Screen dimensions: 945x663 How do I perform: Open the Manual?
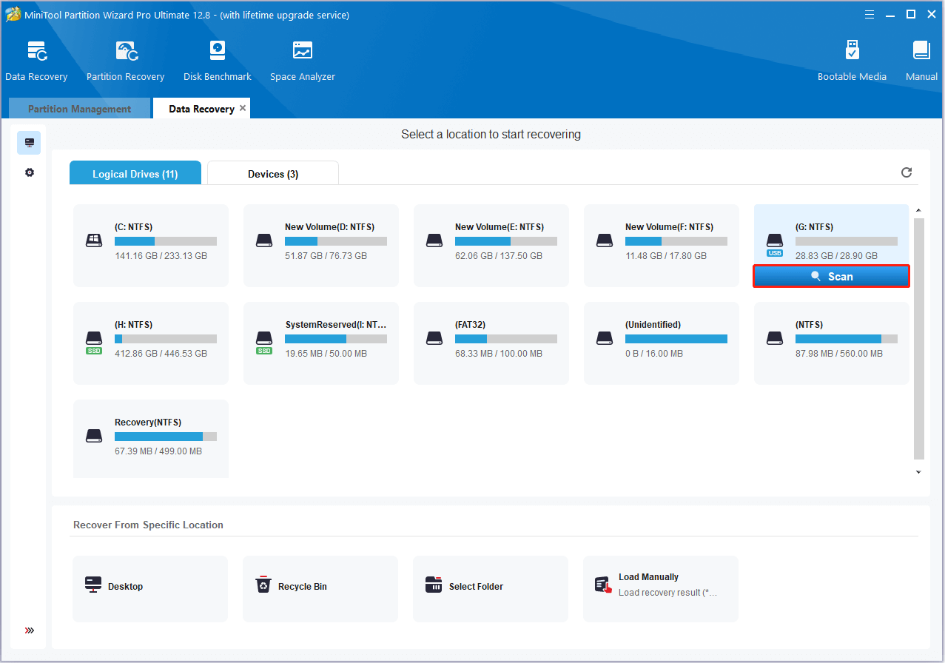point(921,61)
